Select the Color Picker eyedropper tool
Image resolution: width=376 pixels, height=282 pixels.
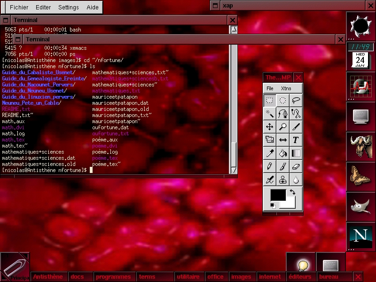[x=270, y=153]
